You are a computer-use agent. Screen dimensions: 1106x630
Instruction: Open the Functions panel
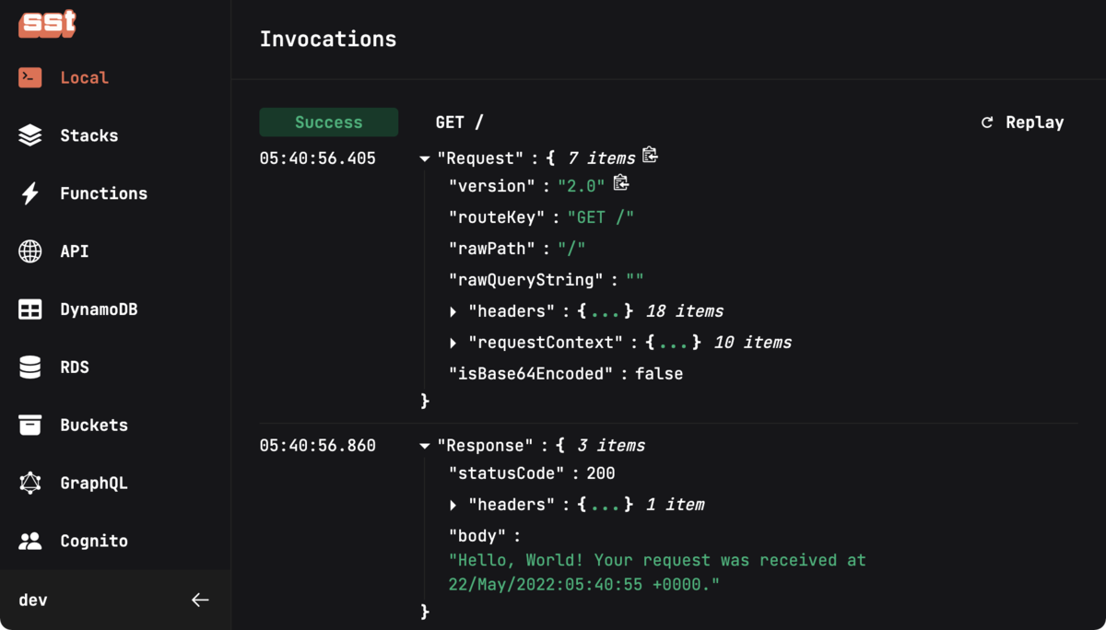[x=30, y=193]
